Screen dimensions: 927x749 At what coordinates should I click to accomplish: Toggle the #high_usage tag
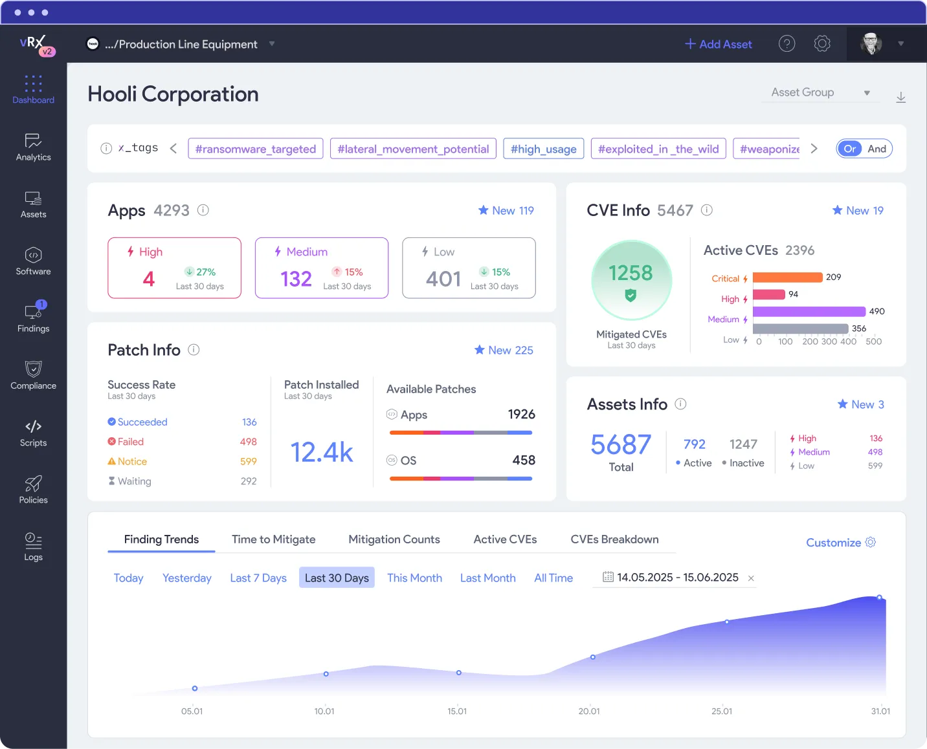[x=544, y=149]
